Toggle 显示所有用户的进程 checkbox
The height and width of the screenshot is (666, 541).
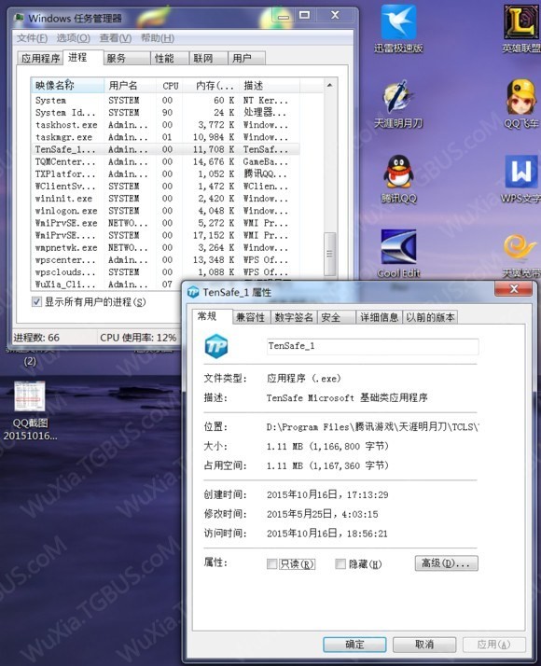[37, 301]
